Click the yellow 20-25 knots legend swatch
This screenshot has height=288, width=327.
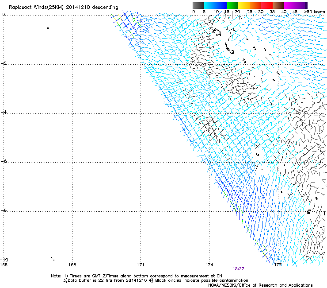pos(244,5)
